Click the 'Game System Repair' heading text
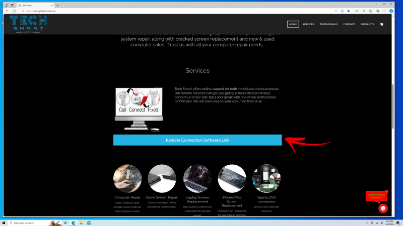The image size is (403, 226). click(x=162, y=197)
